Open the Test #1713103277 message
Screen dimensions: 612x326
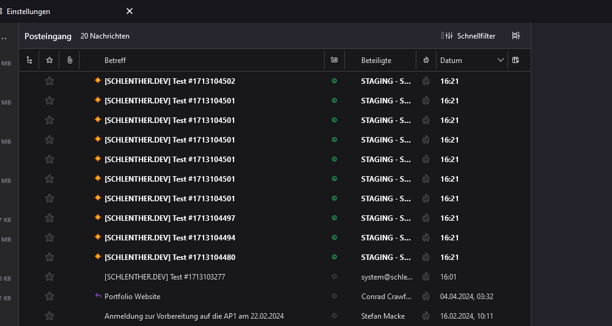coord(164,276)
